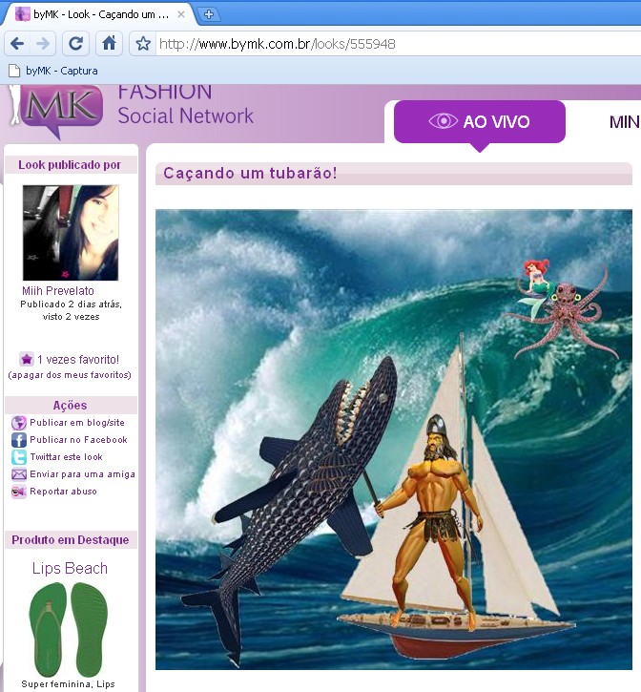
Task: Open a new tab with the plus button
Action: point(209,14)
